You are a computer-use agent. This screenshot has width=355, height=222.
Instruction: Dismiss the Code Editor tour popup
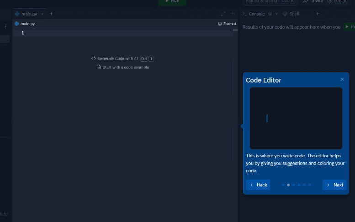click(x=342, y=79)
